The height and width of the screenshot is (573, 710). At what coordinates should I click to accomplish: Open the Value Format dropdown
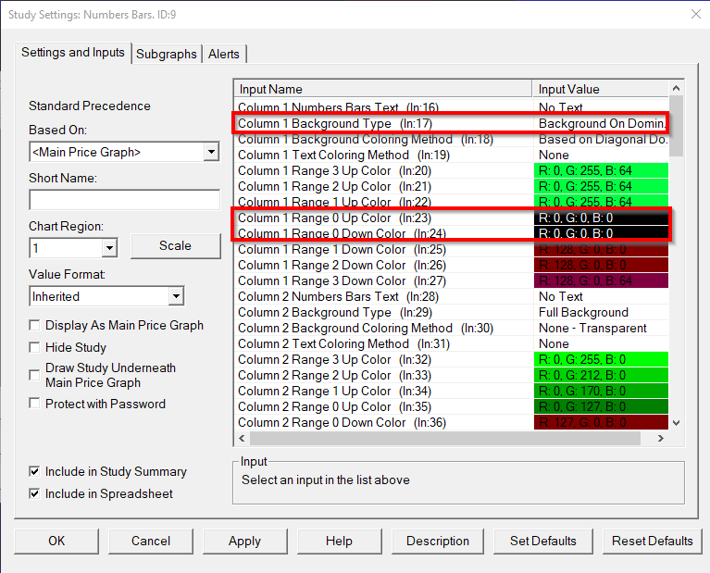point(176,296)
